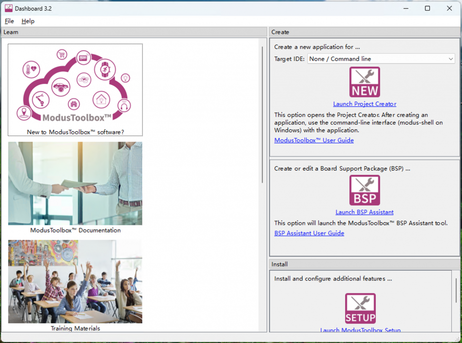The height and width of the screenshot is (343, 462).
Task: Open the ModusToolbox Documentation thumbnail
Action: (75, 183)
